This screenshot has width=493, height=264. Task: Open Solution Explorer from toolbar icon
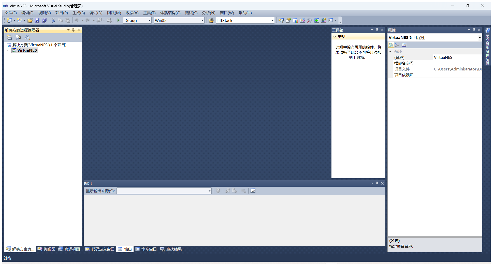(x=281, y=20)
